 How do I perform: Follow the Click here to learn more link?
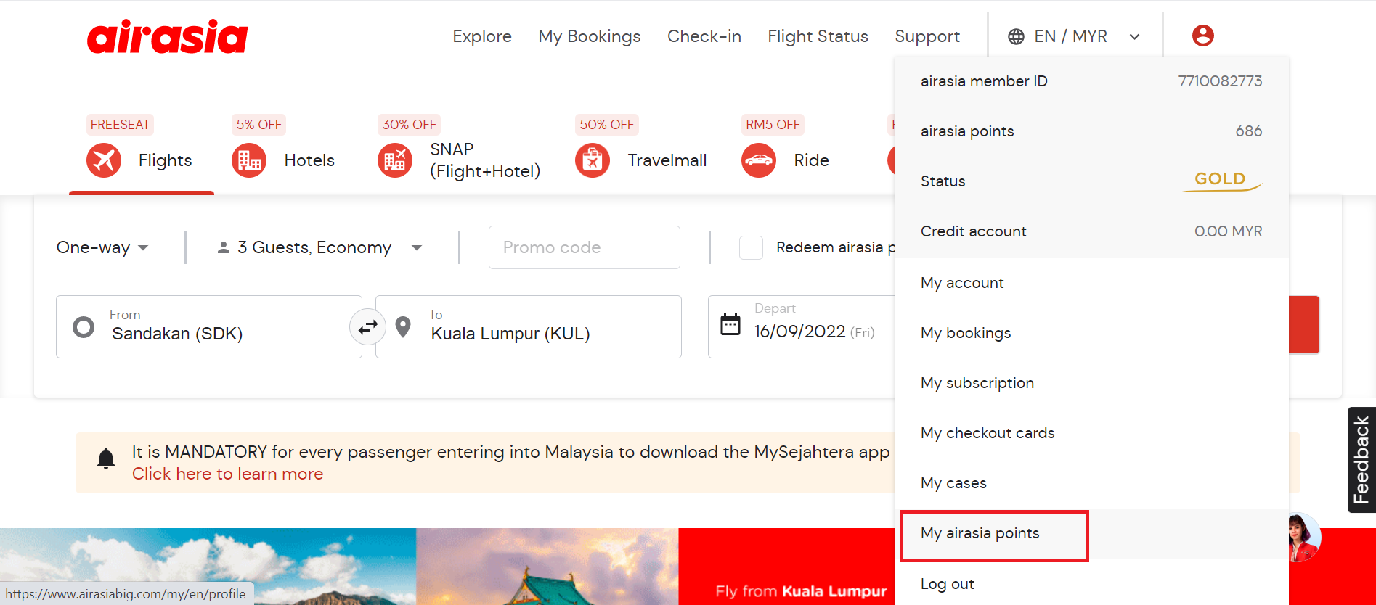click(227, 474)
